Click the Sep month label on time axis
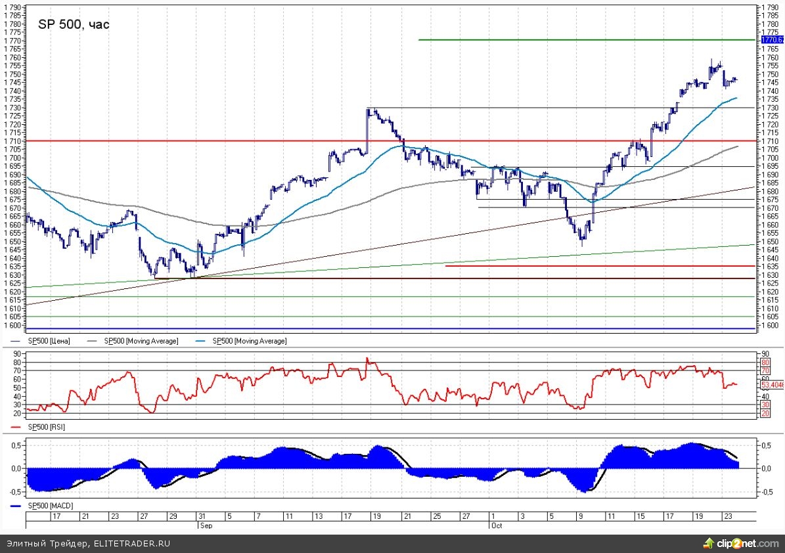The image size is (785, 553). [204, 526]
